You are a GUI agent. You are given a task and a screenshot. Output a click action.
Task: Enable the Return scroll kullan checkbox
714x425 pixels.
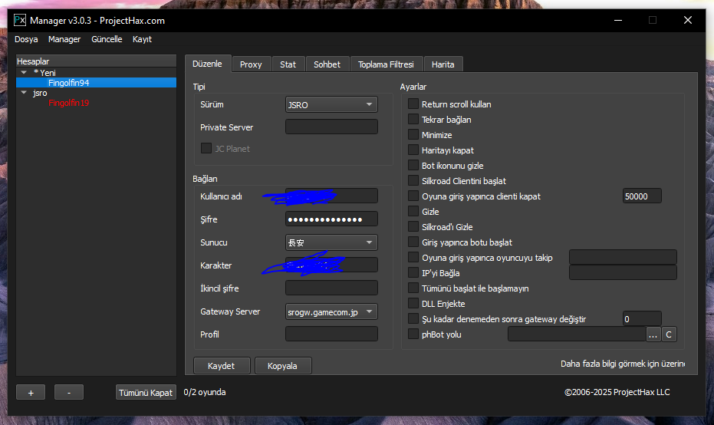[x=413, y=104]
